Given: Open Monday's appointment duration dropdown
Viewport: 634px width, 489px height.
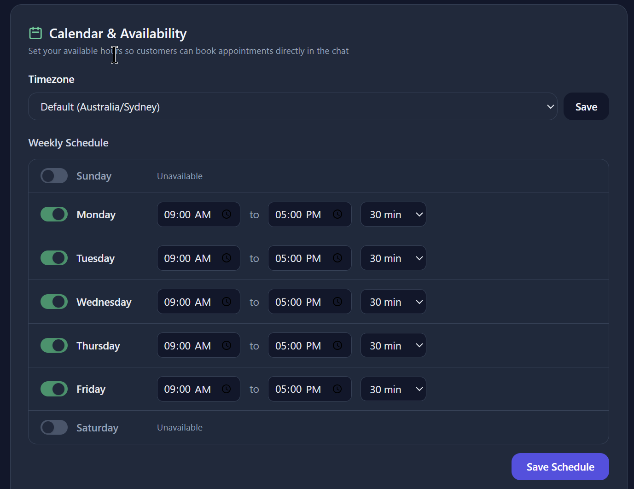Looking at the screenshot, I should point(393,214).
